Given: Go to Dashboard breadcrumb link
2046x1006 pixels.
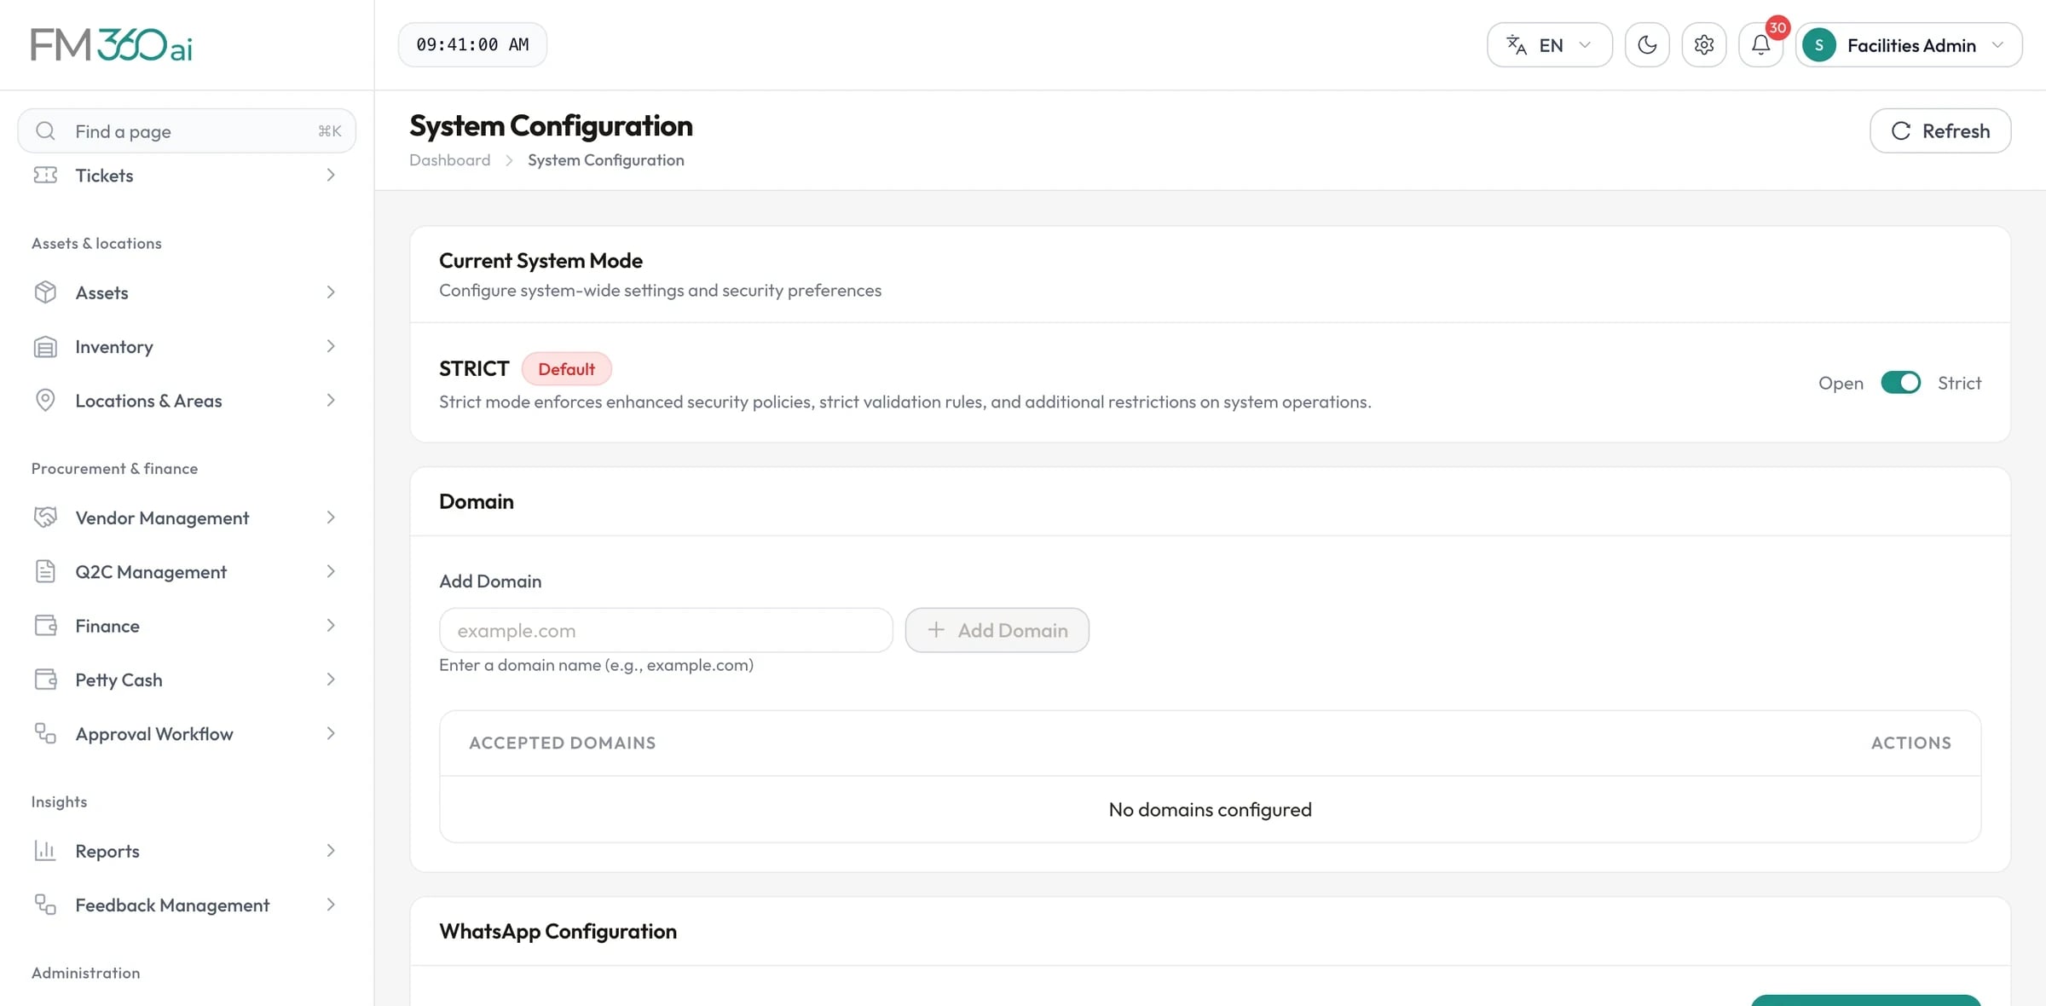Looking at the screenshot, I should [x=449, y=160].
